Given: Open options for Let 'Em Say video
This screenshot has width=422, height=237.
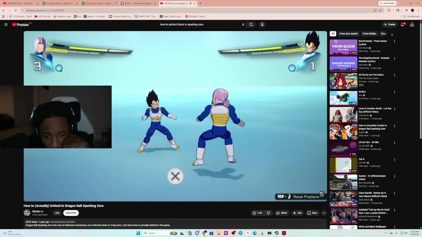Looking at the screenshot, I should [x=394, y=109].
